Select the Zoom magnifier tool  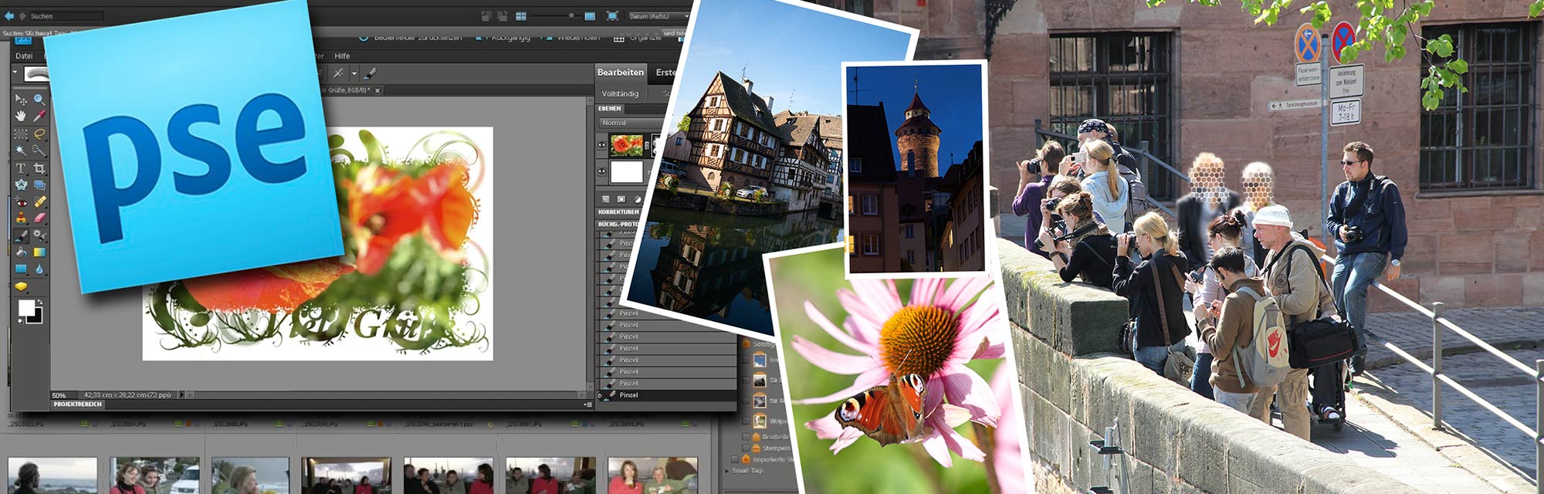tap(39, 100)
